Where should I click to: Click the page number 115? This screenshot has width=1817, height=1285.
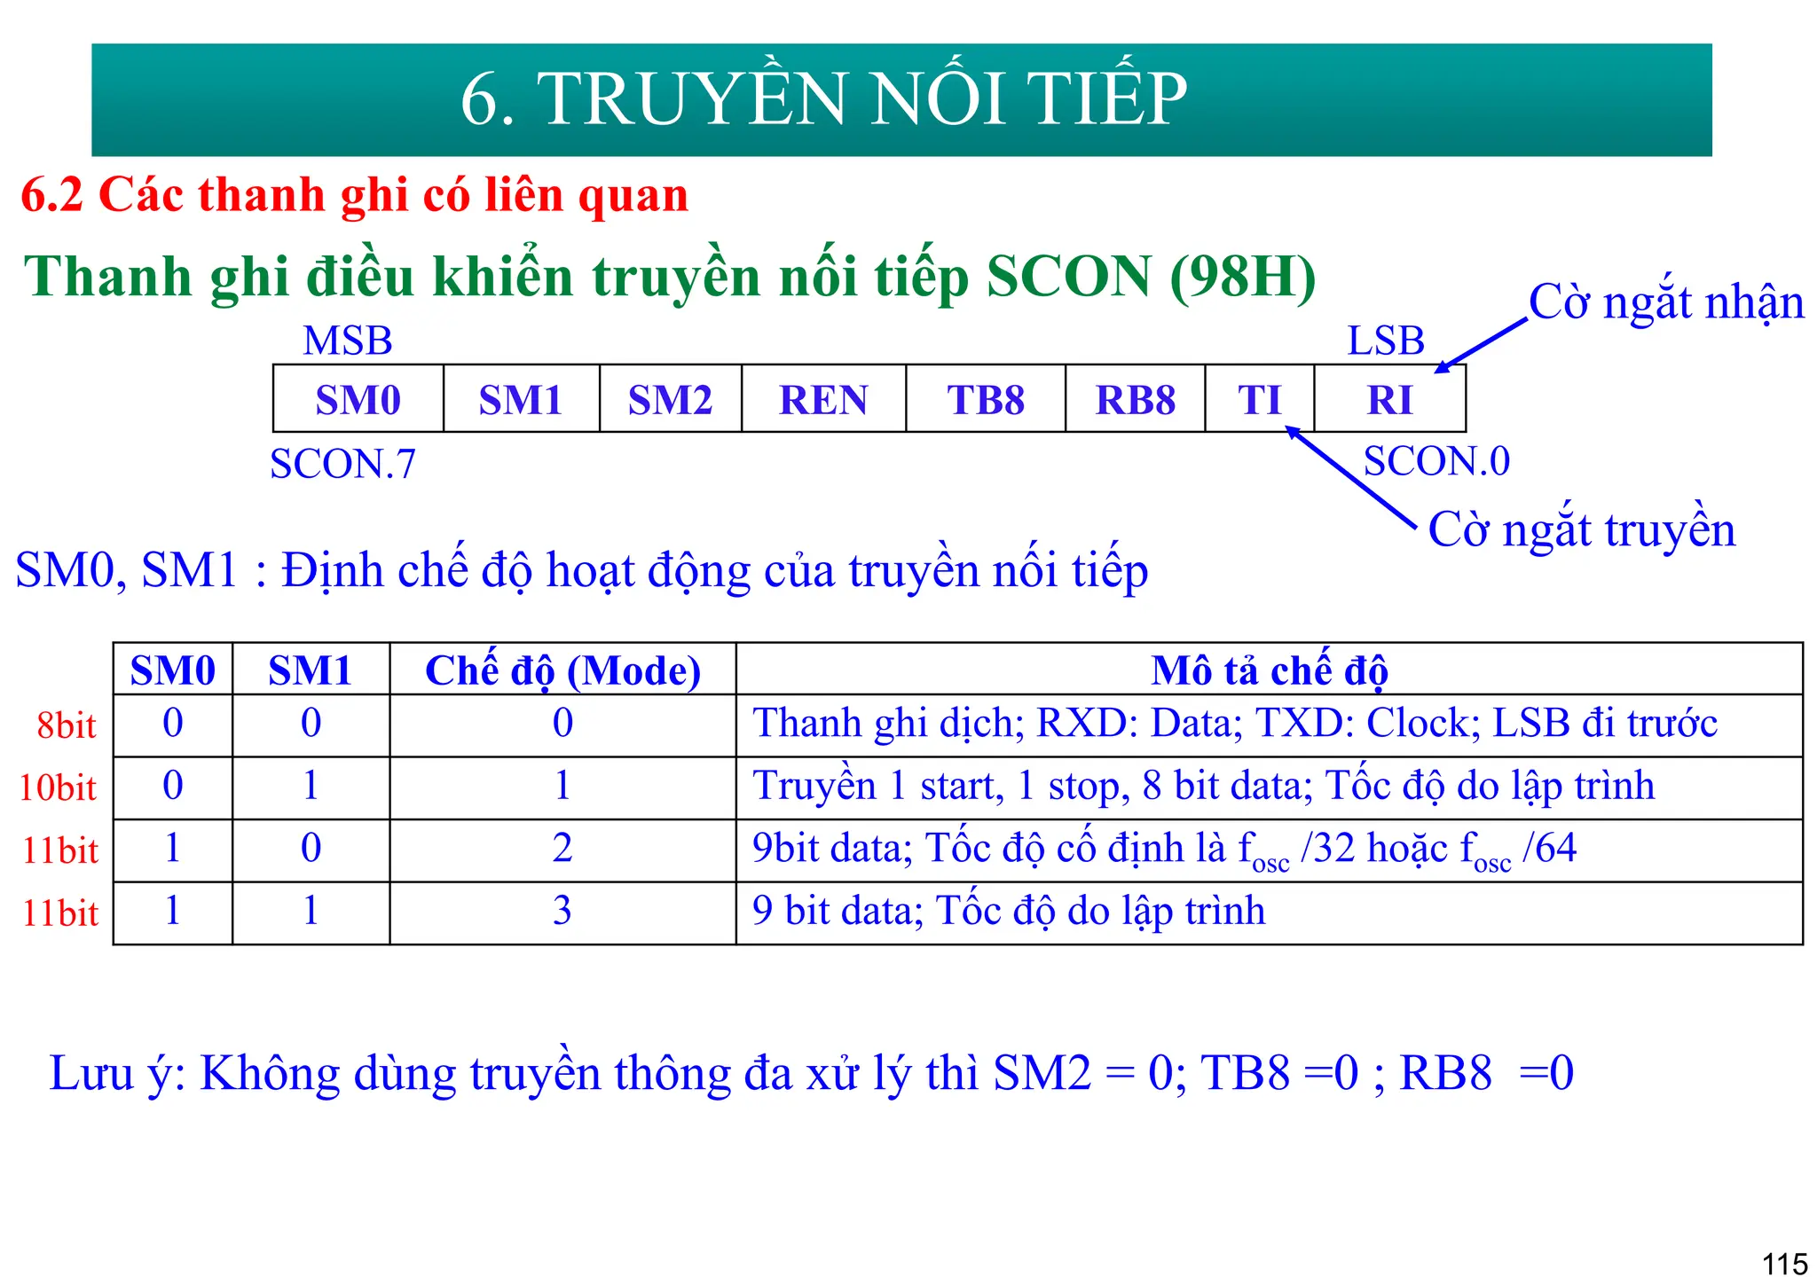[x=1785, y=1265]
